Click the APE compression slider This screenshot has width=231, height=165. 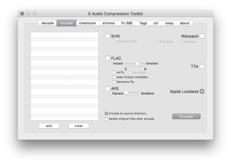point(132,93)
